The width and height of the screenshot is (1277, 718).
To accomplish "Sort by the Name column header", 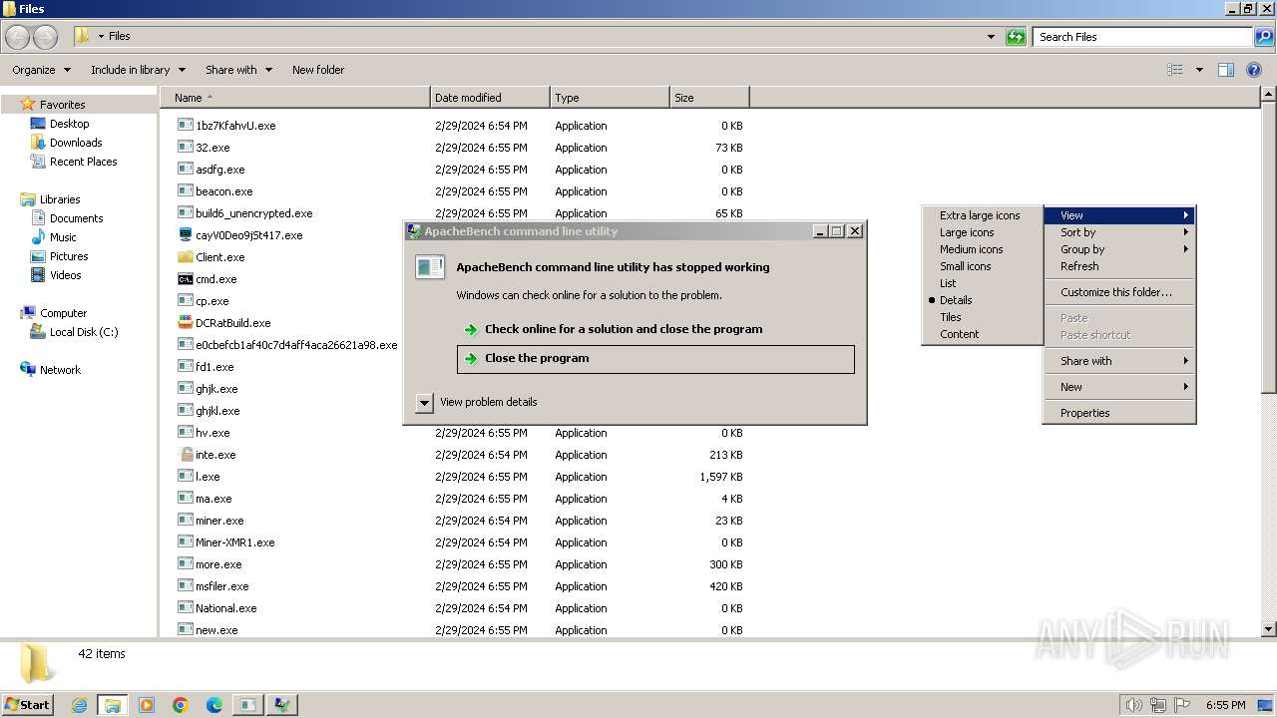I will (295, 98).
